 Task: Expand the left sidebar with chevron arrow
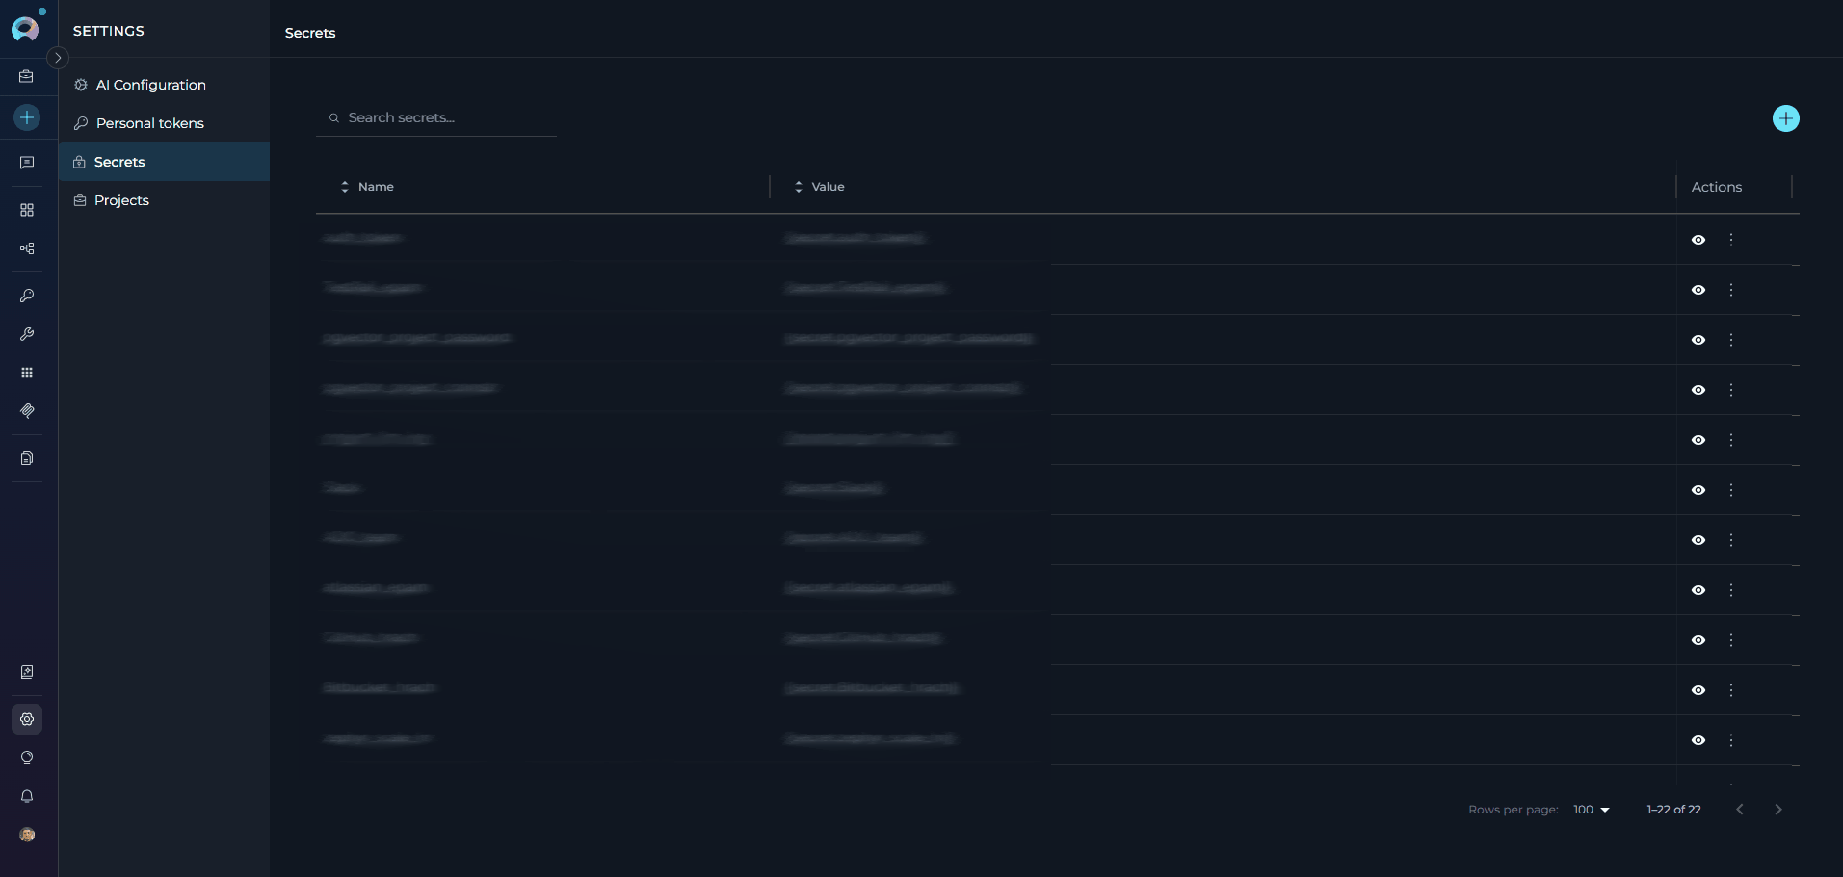pyautogui.click(x=58, y=58)
